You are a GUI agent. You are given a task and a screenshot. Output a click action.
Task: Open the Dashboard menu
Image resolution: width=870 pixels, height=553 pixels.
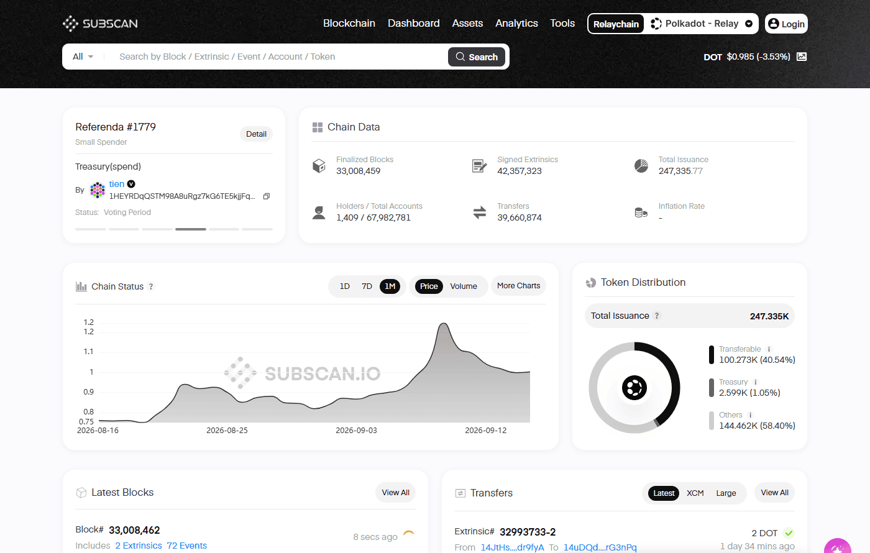click(x=414, y=23)
